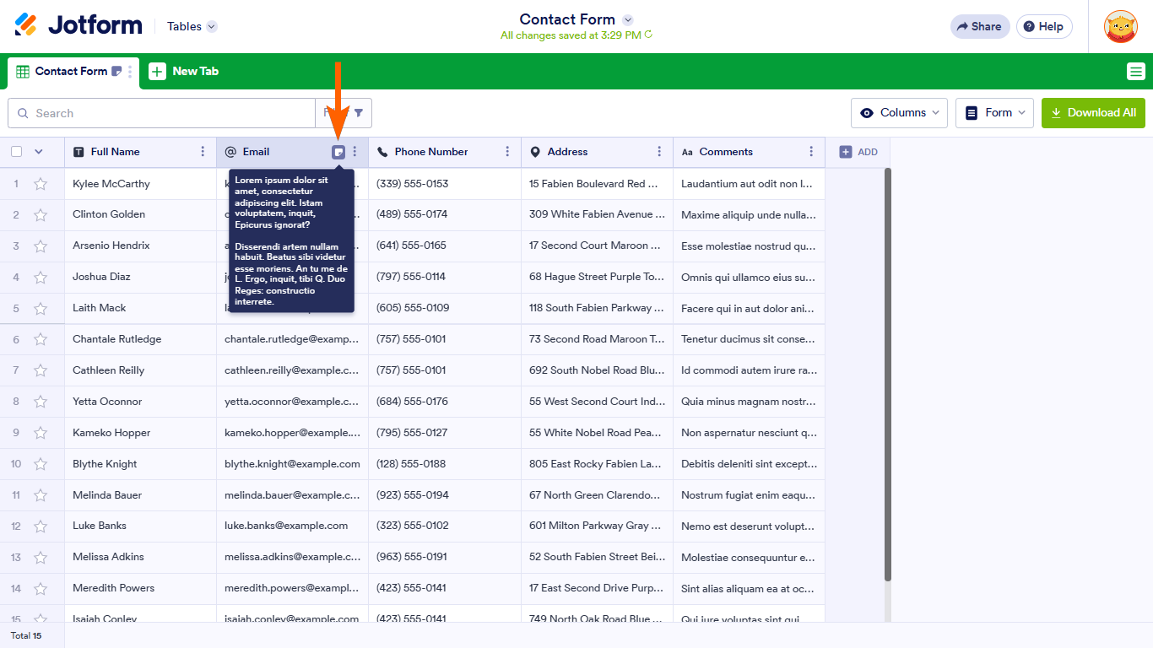Add a New Tab
The height and width of the screenshot is (648, 1153).
click(184, 72)
